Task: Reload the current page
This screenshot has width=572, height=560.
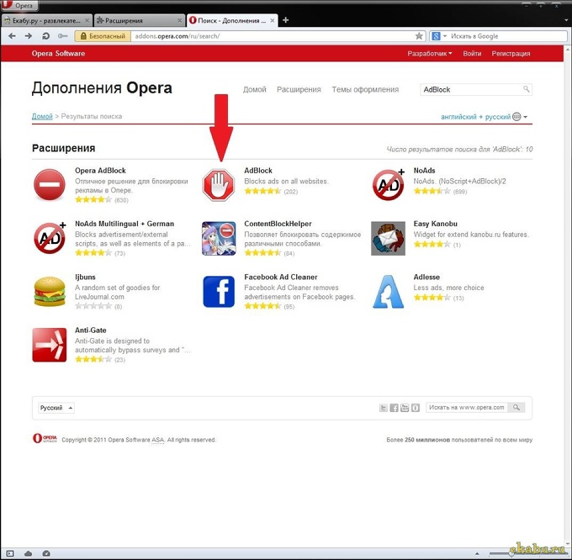Action: coord(45,36)
